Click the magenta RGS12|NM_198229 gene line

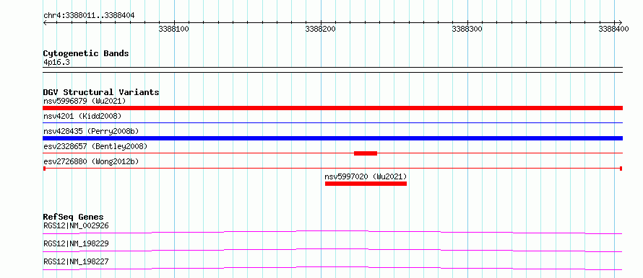[332, 250]
